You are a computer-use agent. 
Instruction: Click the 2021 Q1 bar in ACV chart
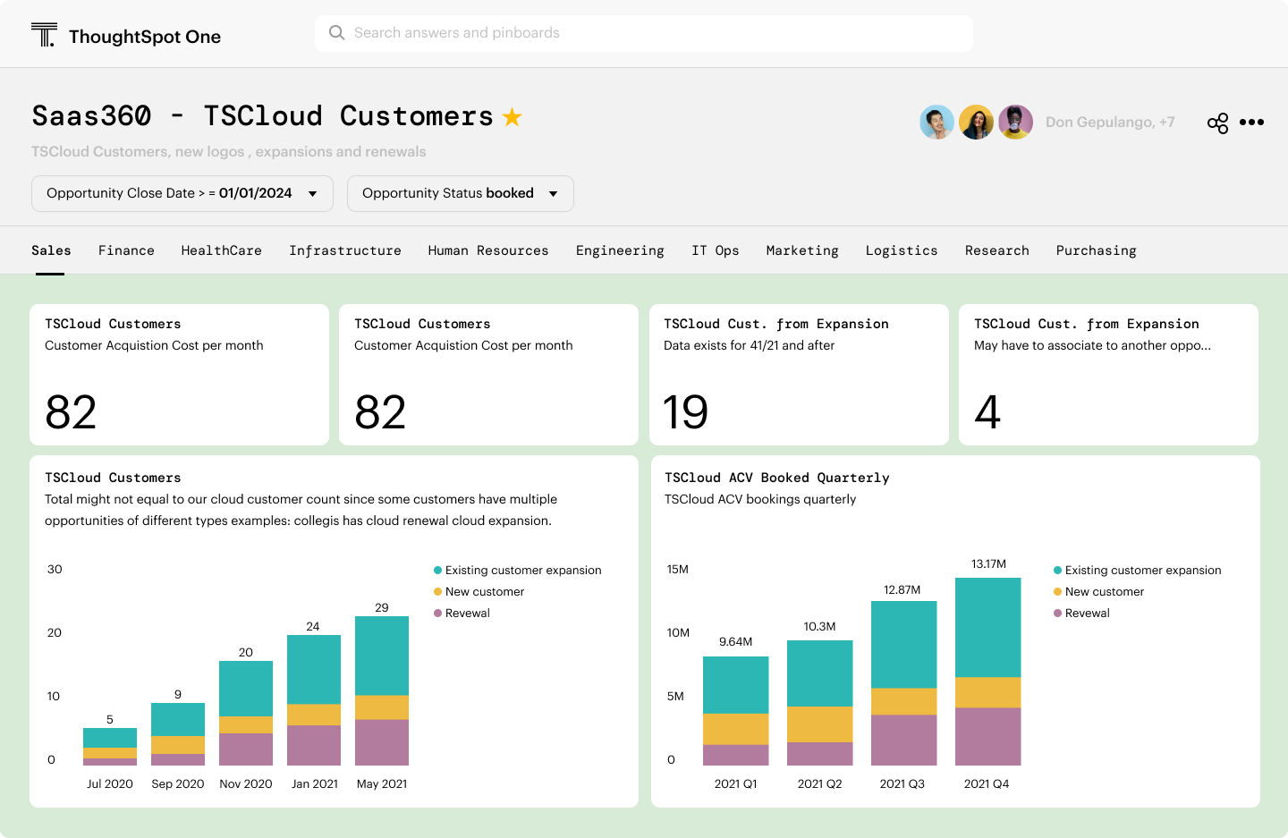[736, 711]
